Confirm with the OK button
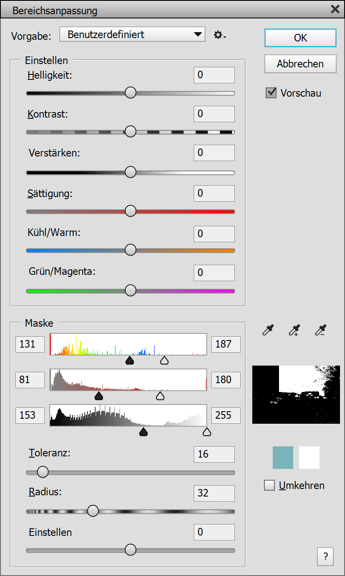Image resolution: width=345 pixels, height=576 pixels. pos(300,38)
